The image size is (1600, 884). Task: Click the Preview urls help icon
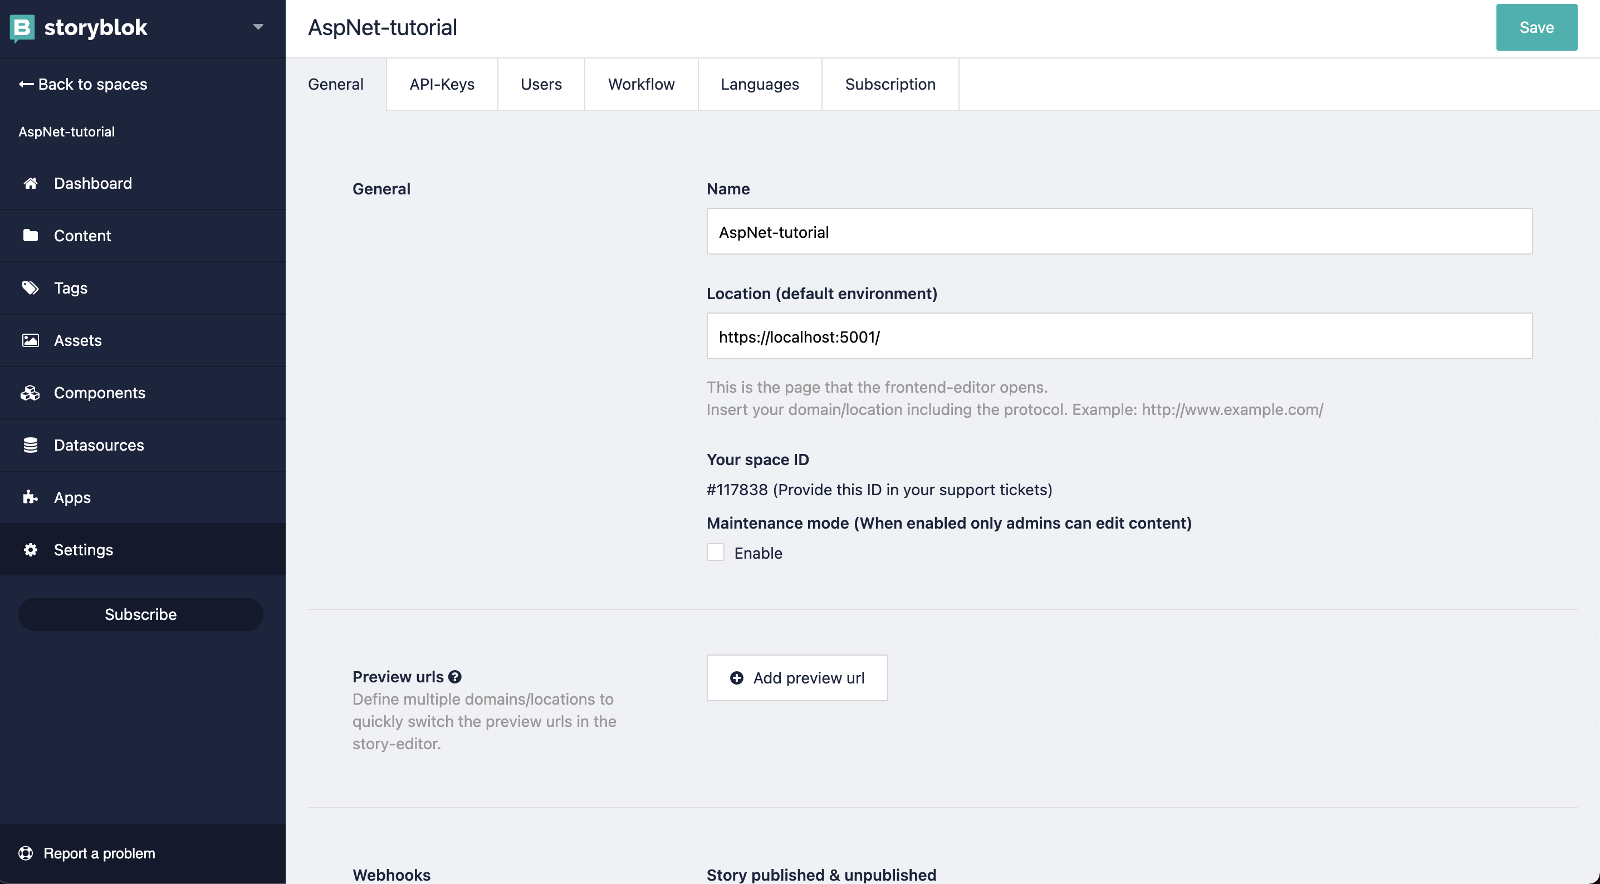coord(456,677)
